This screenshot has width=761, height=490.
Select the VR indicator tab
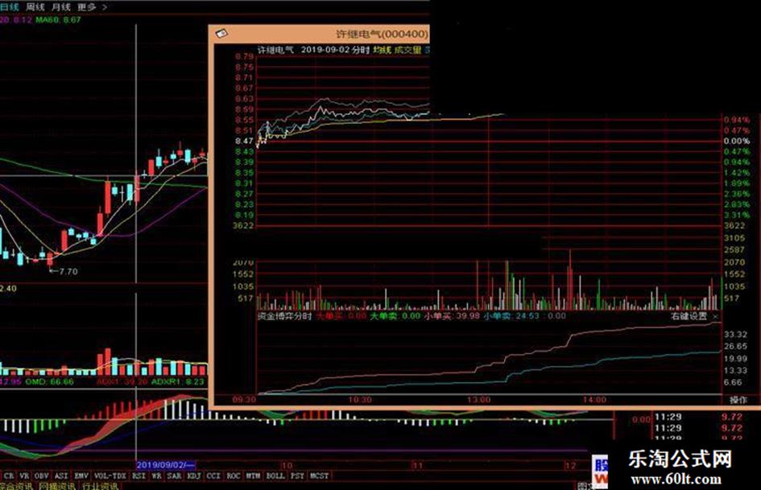click(x=24, y=476)
